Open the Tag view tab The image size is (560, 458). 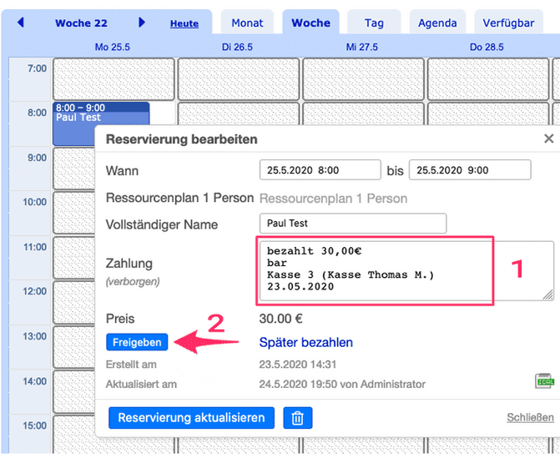point(374,23)
